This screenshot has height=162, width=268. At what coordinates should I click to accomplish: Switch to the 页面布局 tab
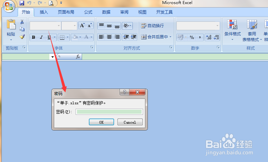pyautogui.click(x=66, y=12)
